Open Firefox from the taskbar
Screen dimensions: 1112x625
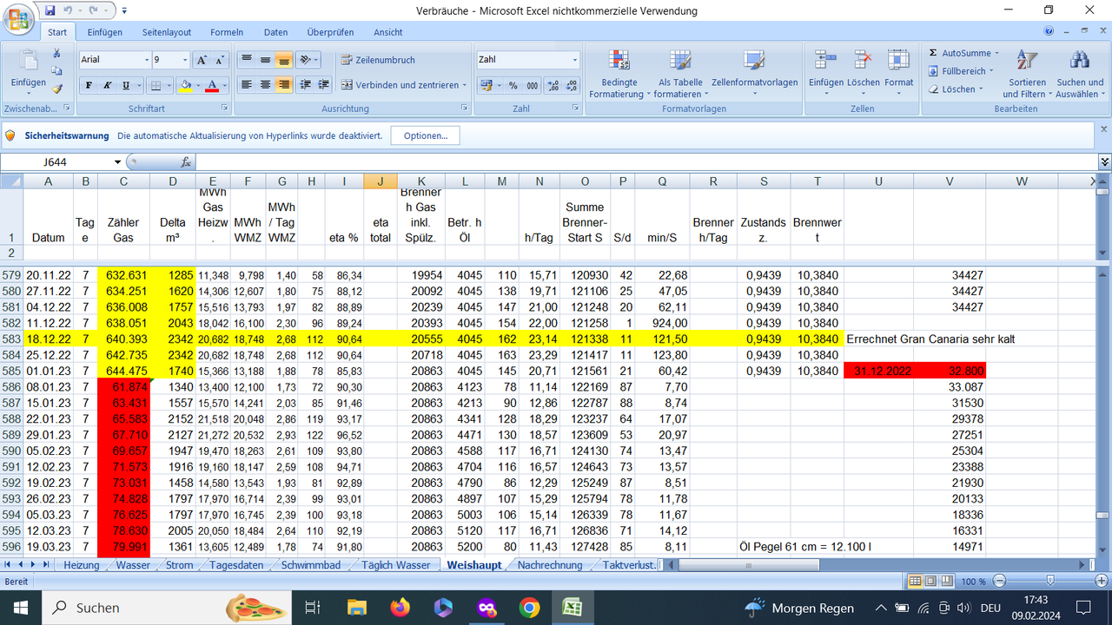tap(400, 608)
